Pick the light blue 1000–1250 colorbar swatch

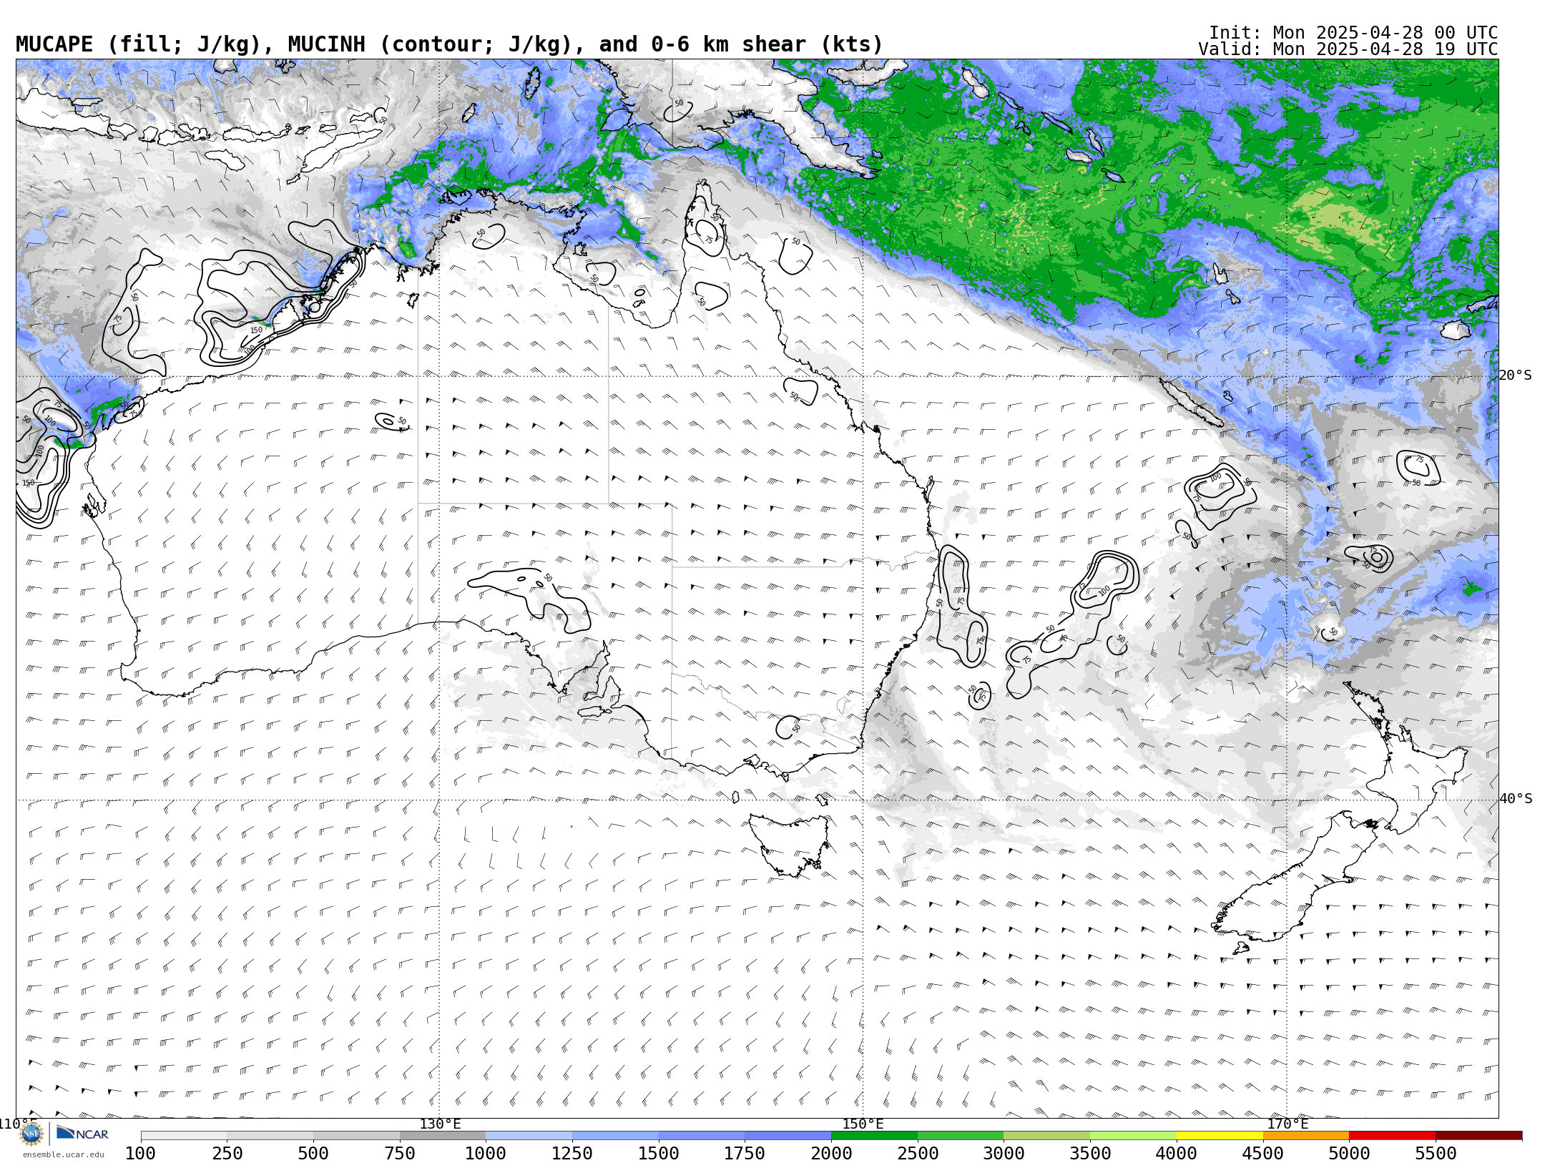(529, 1136)
